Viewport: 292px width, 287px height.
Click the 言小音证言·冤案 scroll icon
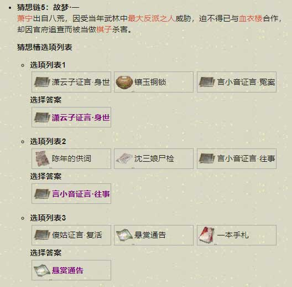pyautogui.click(x=207, y=82)
